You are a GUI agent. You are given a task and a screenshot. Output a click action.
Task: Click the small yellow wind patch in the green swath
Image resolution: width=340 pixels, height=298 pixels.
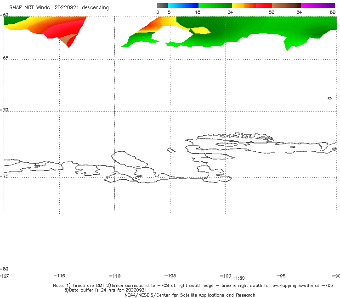[200, 30]
